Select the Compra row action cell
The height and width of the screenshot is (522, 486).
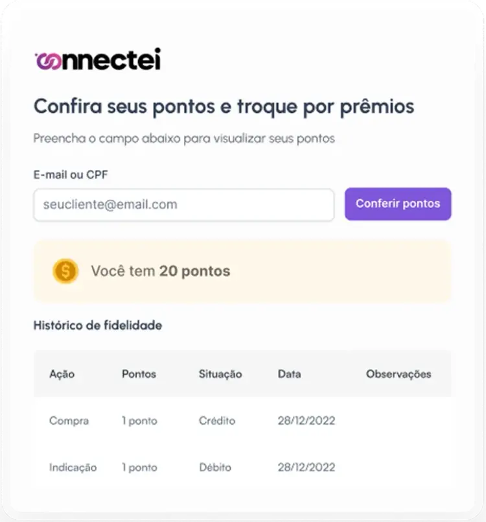pos(69,421)
